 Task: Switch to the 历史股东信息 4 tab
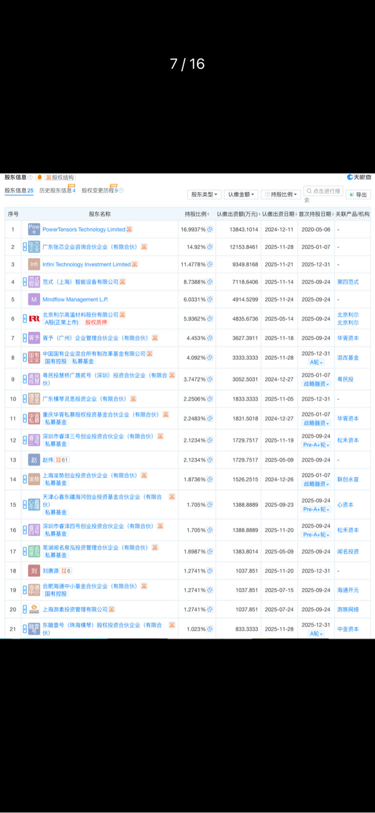pyautogui.click(x=57, y=191)
